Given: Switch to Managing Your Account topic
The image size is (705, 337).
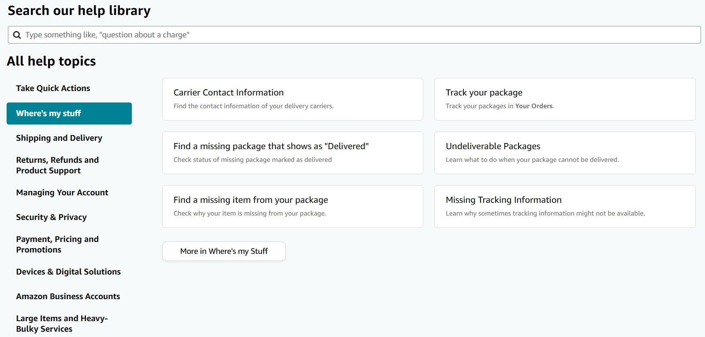Looking at the screenshot, I should coord(62,193).
